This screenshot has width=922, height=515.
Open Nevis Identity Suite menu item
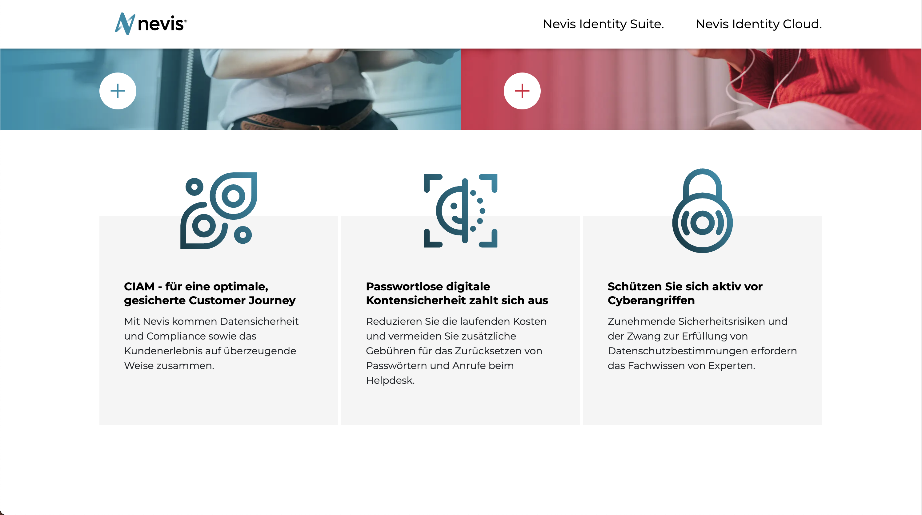[603, 24]
